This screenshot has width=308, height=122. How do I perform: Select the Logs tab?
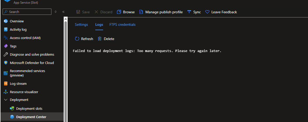(x=99, y=25)
